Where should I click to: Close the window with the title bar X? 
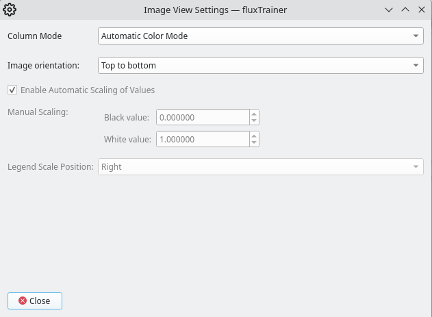[422, 10]
